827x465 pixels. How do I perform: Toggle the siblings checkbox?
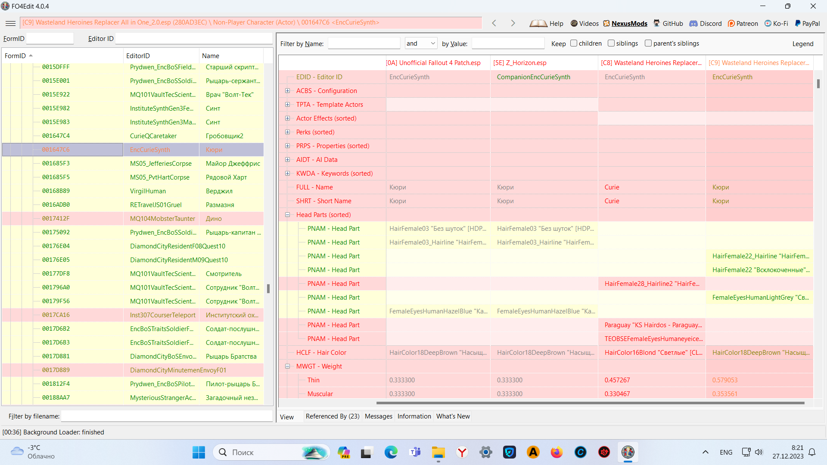tap(611, 43)
